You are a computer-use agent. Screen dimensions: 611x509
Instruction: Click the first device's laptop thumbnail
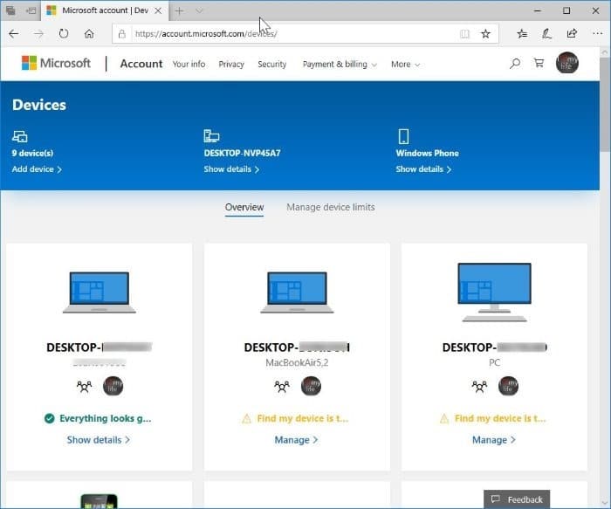click(100, 292)
